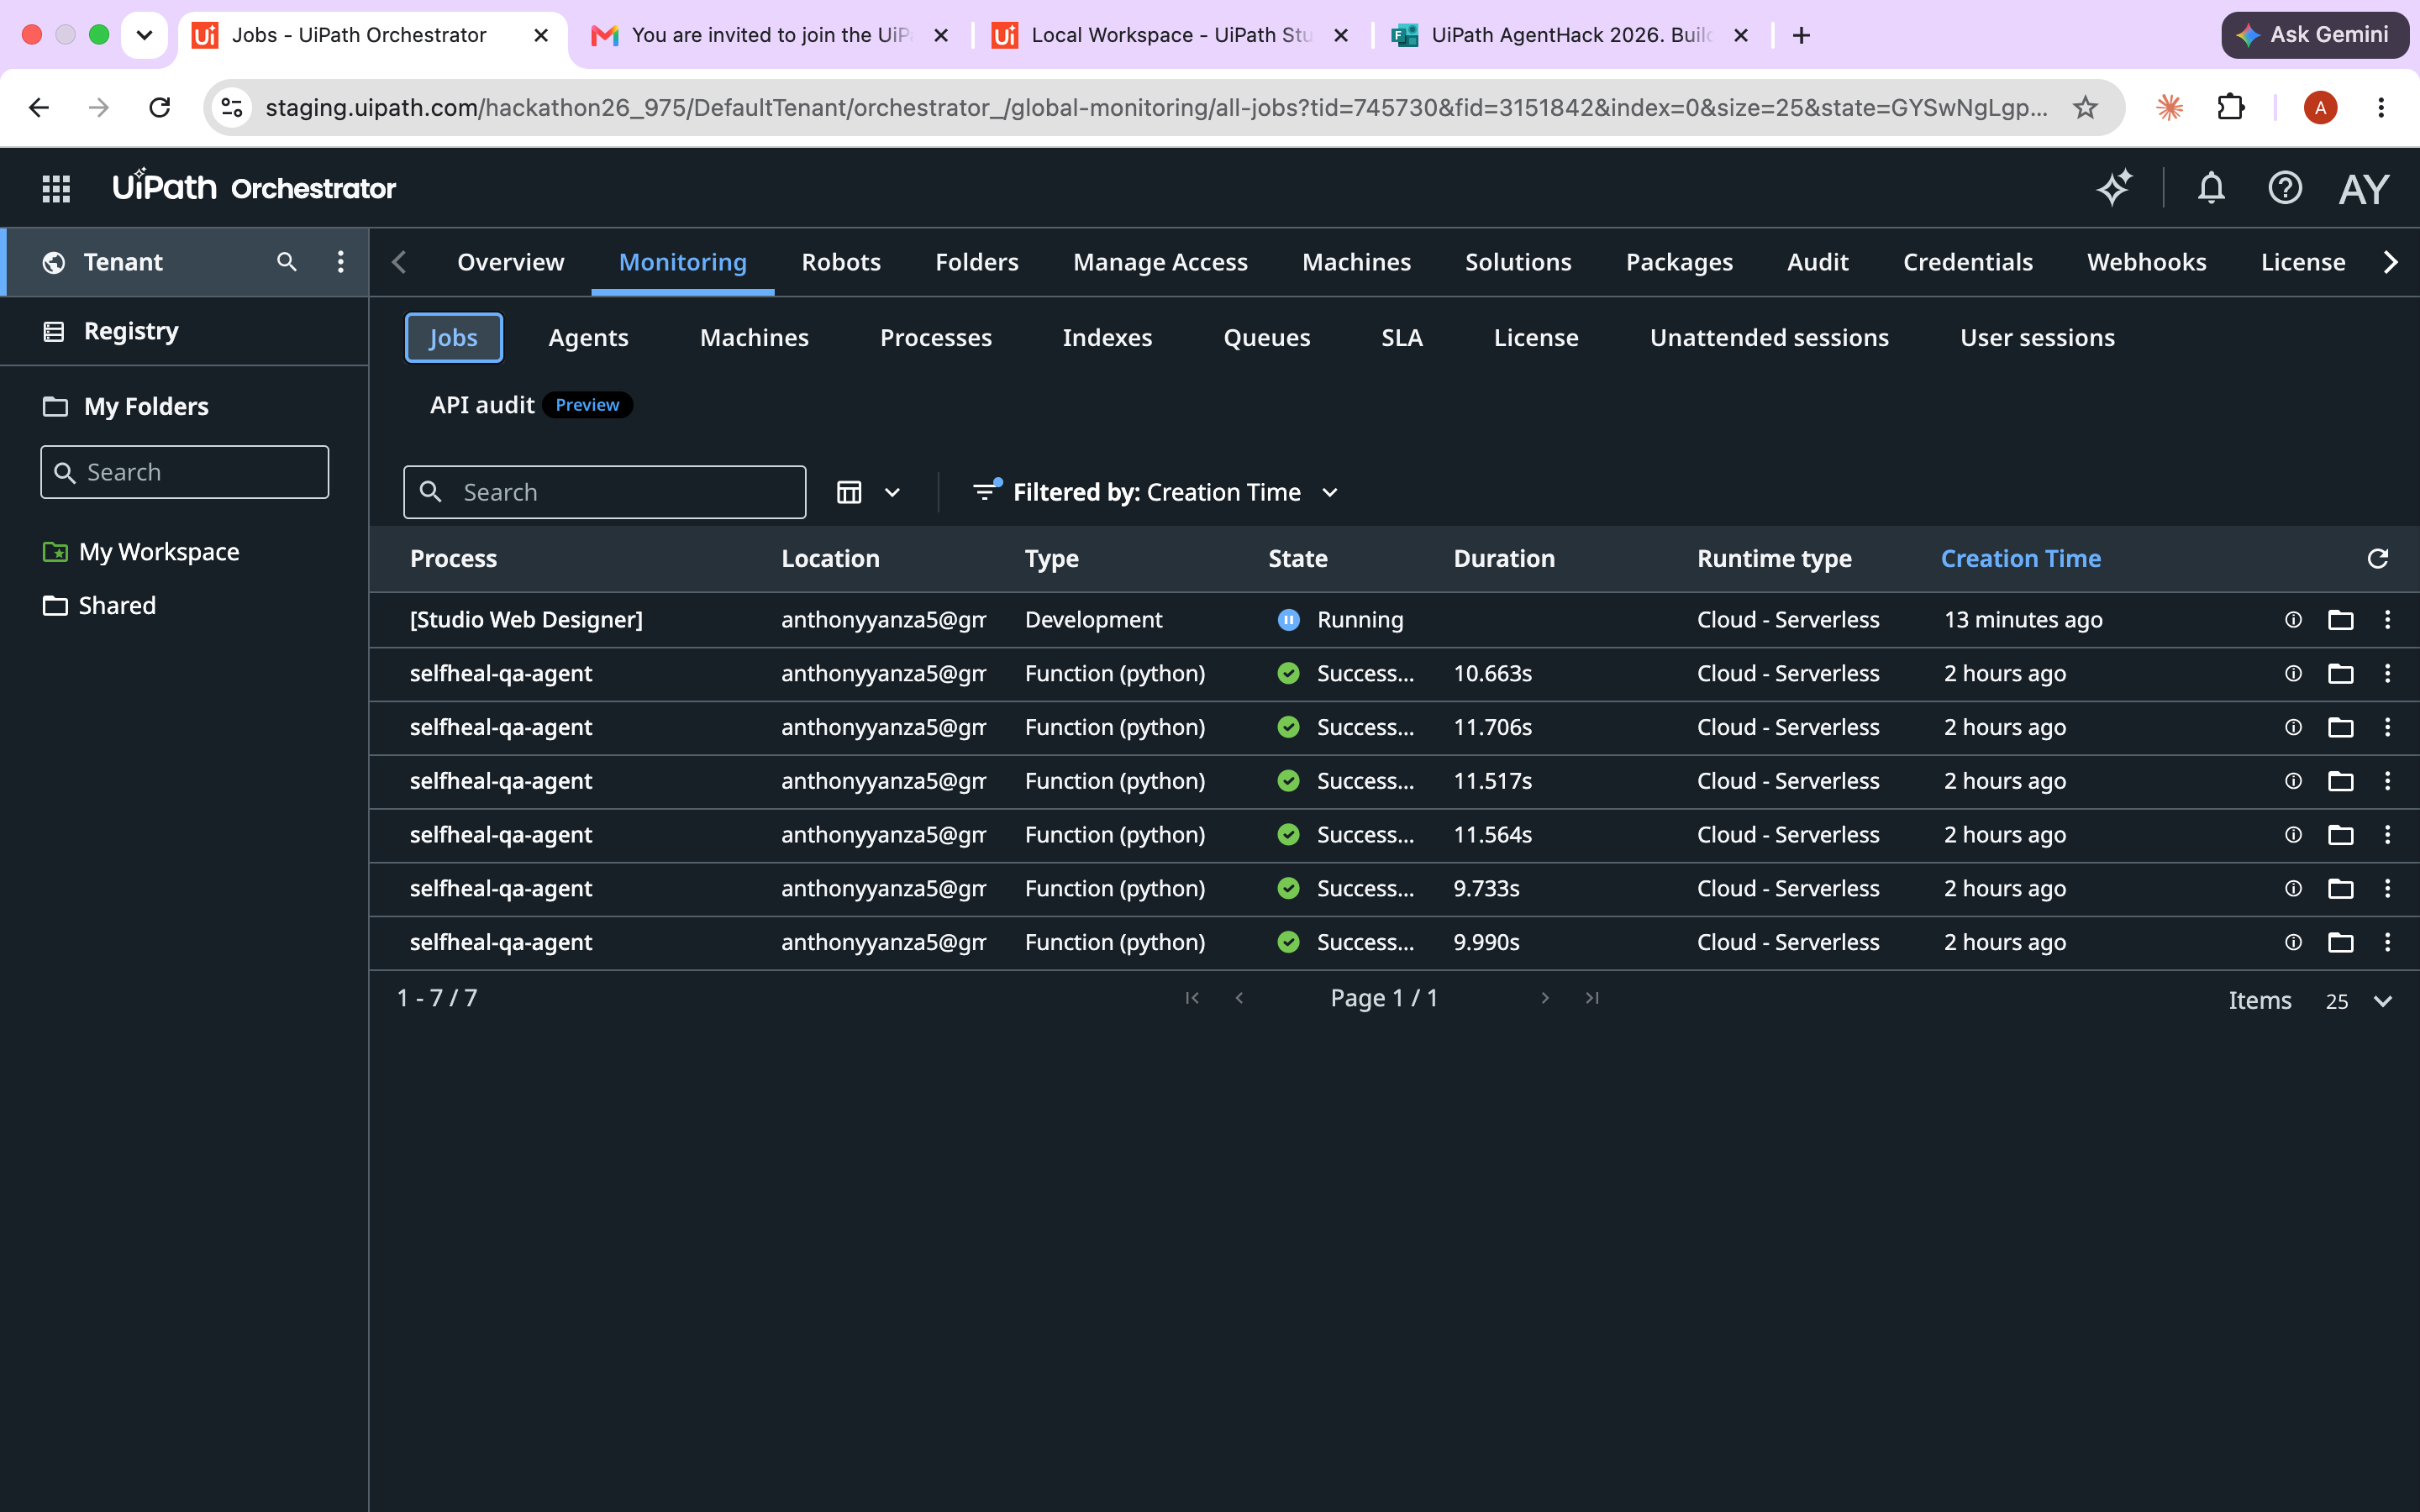Viewport: 2420px width, 1512px height.
Task: Switch to the Overview tab
Action: coord(510,262)
